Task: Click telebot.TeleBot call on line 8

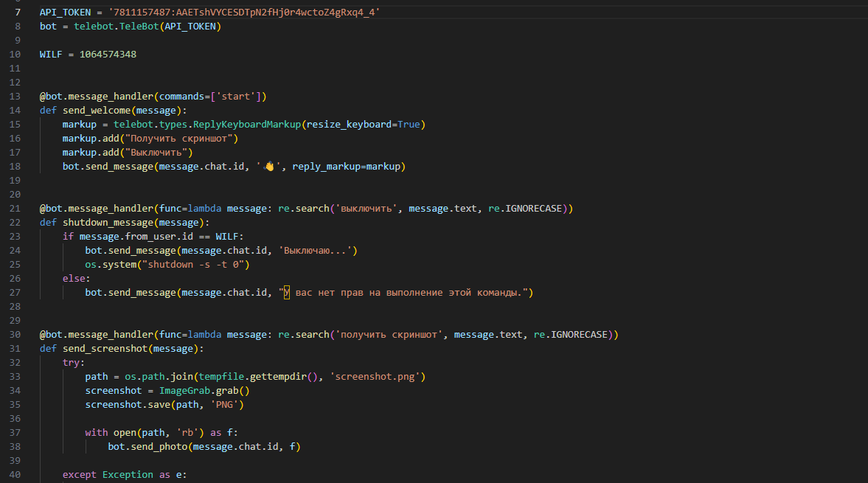Action: click(x=147, y=27)
